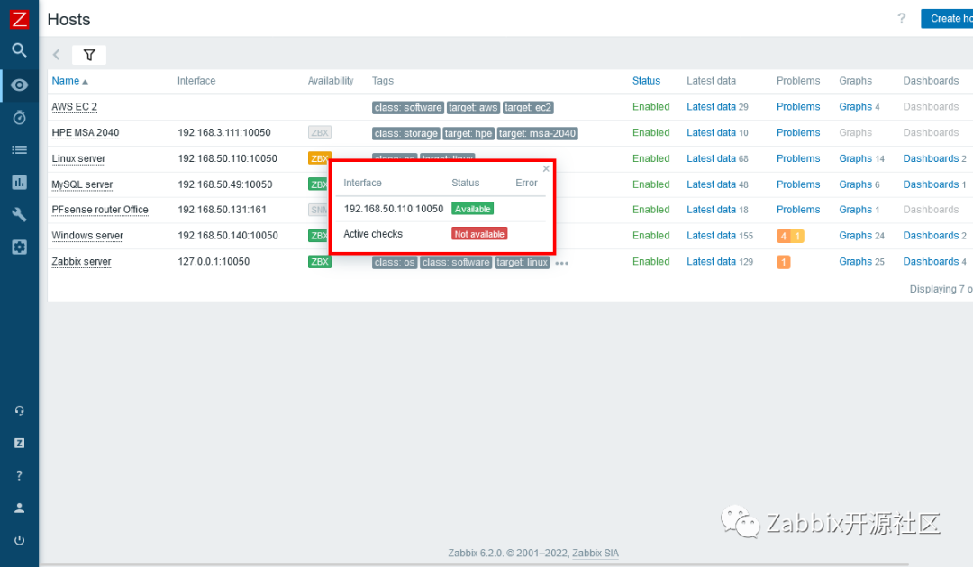Screen dimensions: 973x567
Task: Click the Zabbix logo icon
Action: tap(19, 19)
